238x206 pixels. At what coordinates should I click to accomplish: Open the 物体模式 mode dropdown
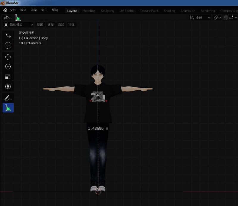[x=18, y=25]
